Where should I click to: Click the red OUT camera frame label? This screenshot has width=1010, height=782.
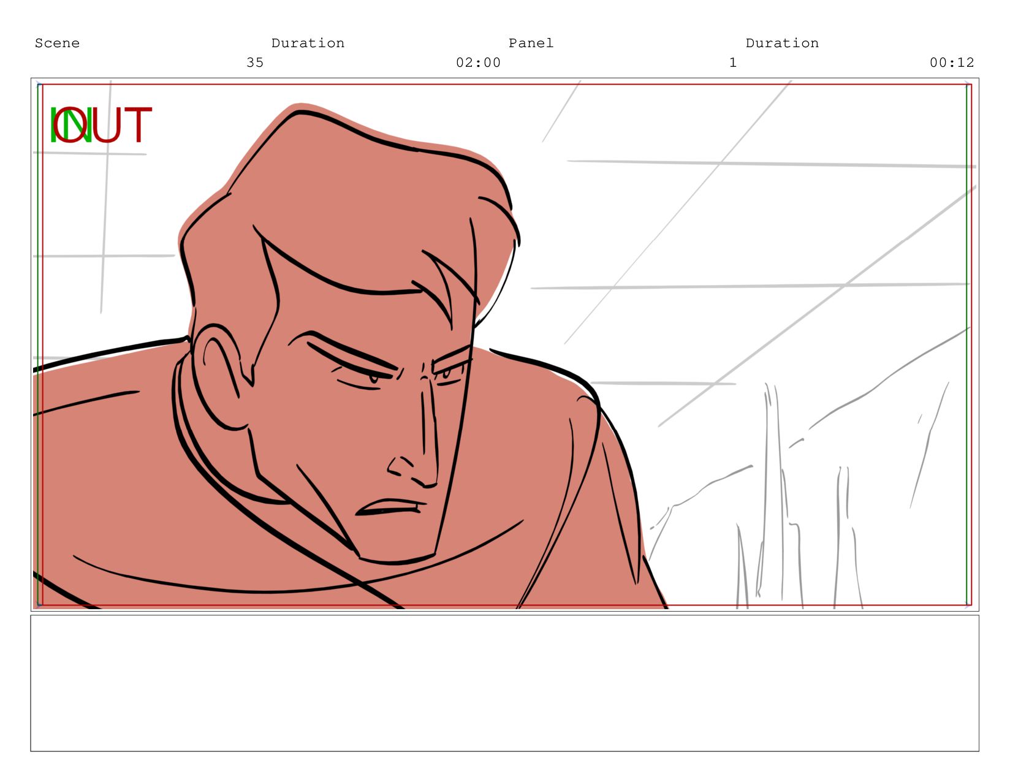102,125
